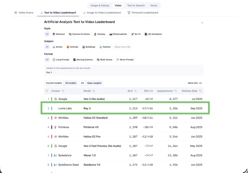This screenshot has width=248, height=173.
Task: Click ELO value 1,227
Action: (x=133, y=99)
